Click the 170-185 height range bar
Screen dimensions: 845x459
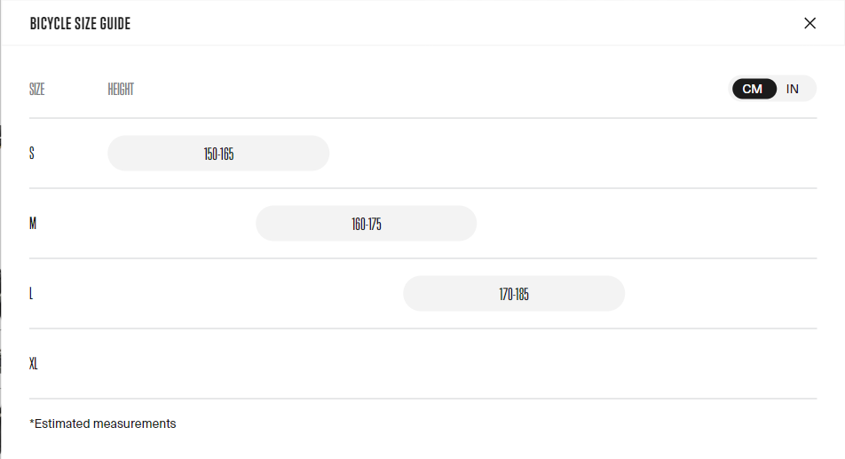pos(514,294)
